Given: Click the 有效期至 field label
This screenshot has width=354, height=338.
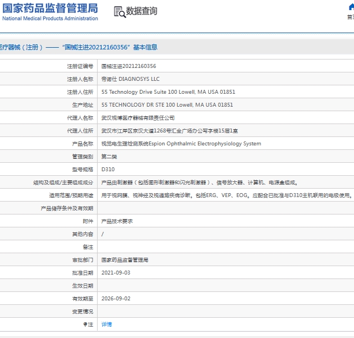Looking at the screenshot, I should tap(82, 299).
